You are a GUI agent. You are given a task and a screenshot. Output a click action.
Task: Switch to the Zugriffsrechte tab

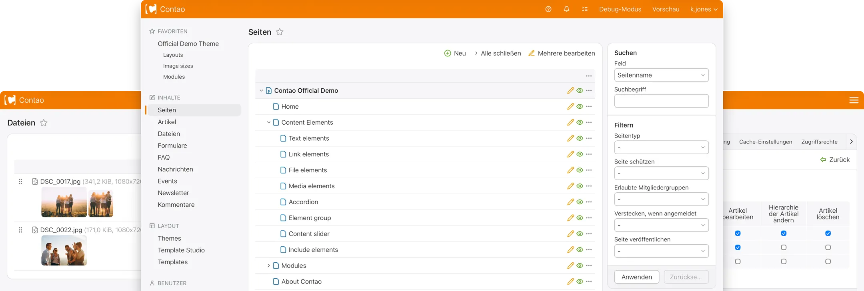pyautogui.click(x=819, y=142)
